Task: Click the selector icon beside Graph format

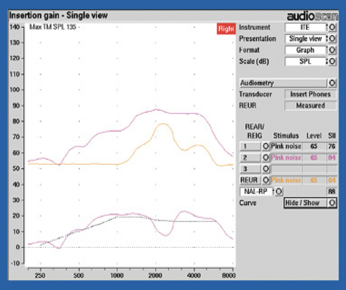Action: [332, 50]
